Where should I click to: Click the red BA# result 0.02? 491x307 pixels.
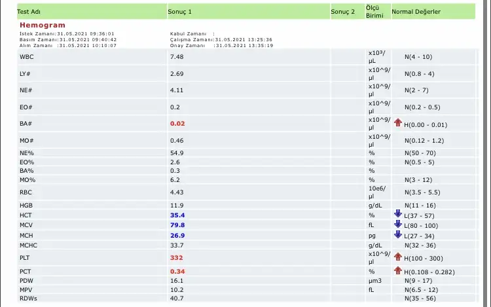point(177,123)
